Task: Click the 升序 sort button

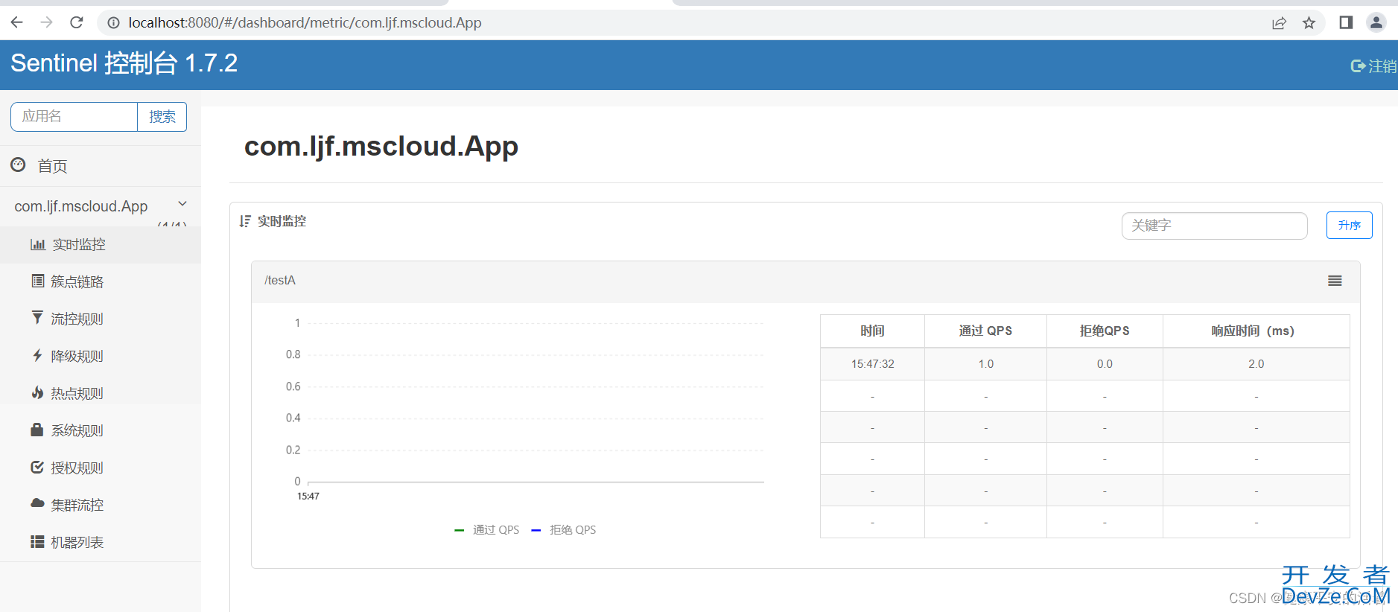Action: click(x=1349, y=225)
